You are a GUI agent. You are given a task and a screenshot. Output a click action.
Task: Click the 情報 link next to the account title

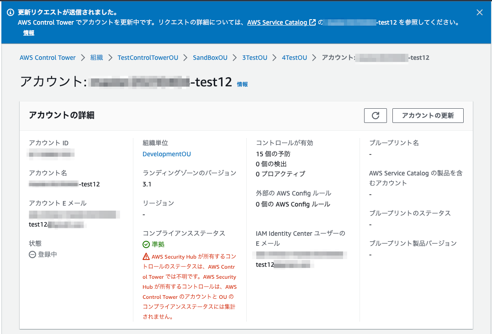point(242,84)
